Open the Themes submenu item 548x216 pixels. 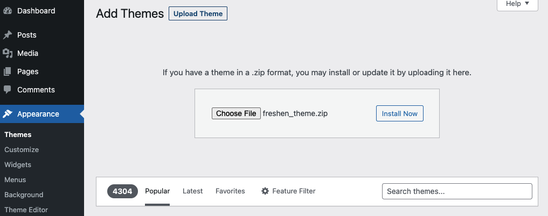coord(18,135)
